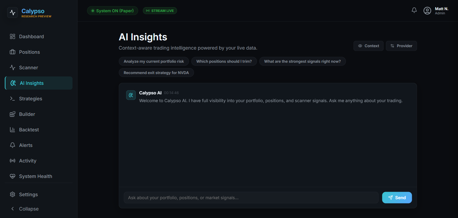Show the Context panel
This screenshot has height=218, width=458.
(x=369, y=46)
